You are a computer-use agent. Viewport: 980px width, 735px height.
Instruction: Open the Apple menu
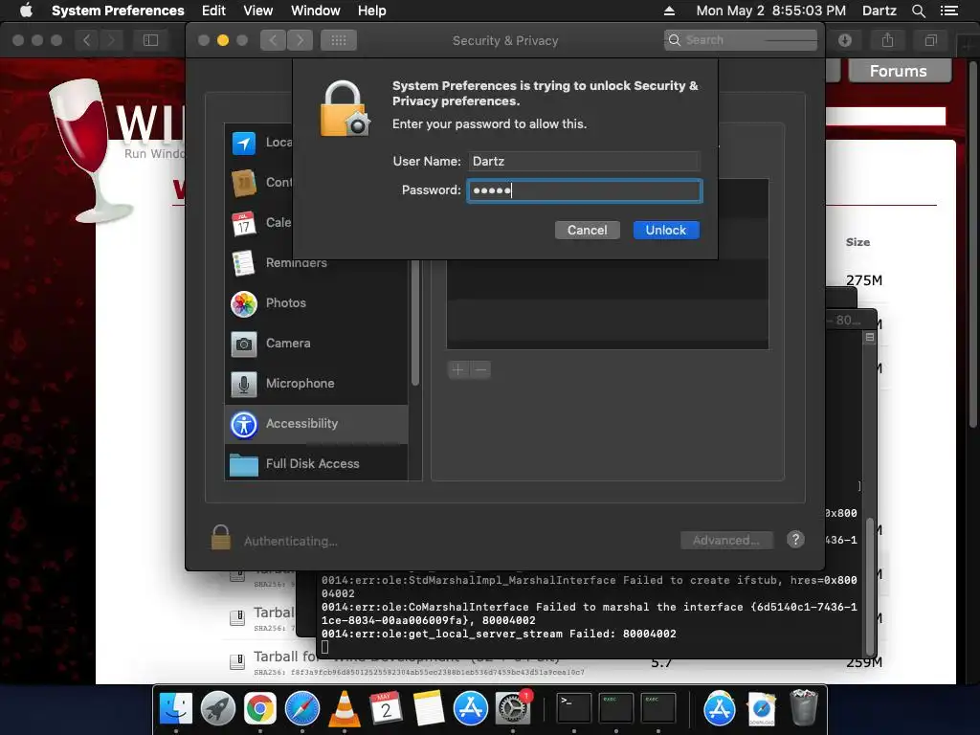(26, 11)
